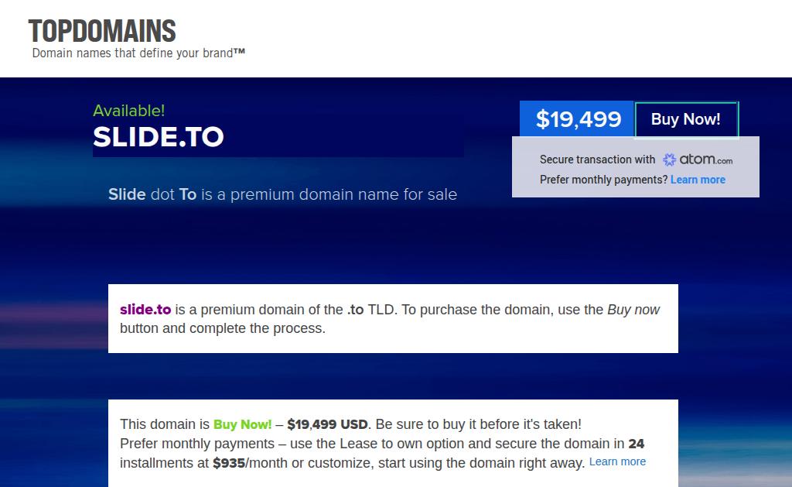The height and width of the screenshot is (487, 792).
Task: Click the 'Slide dot To' subtitle line
Action: coord(282,194)
